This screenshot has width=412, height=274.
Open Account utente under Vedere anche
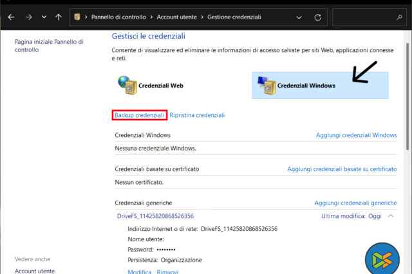tap(35, 271)
